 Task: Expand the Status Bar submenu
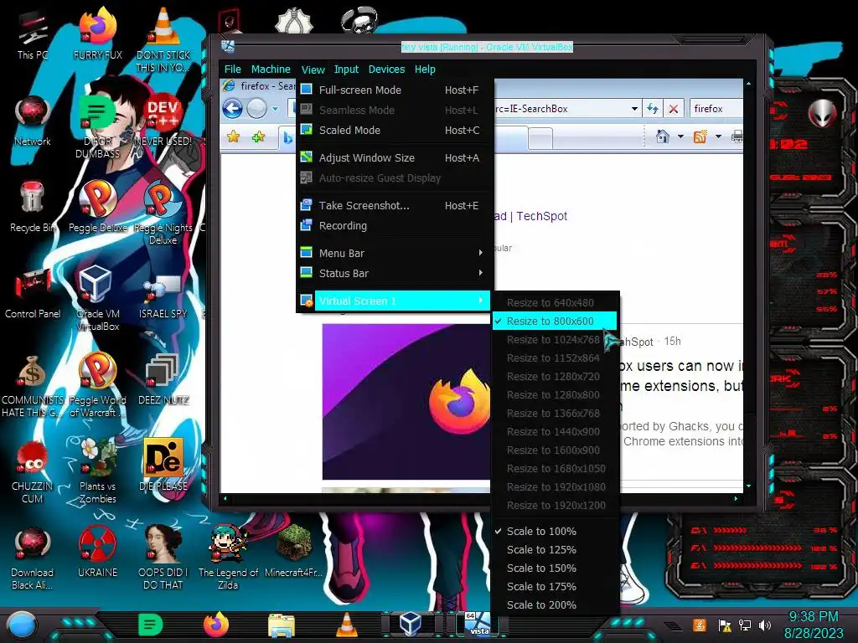394,274
